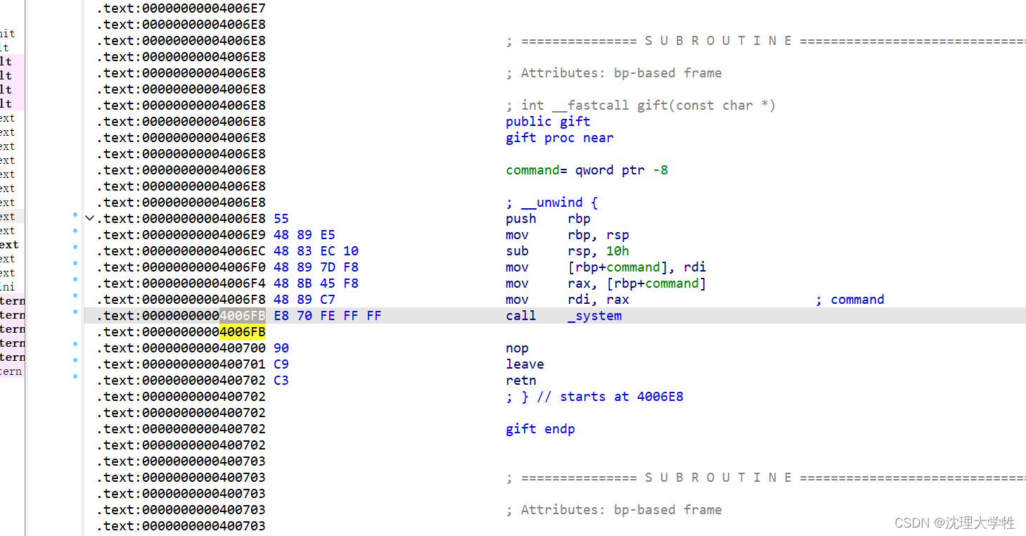Image resolution: width=1026 pixels, height=536 pixels.
Task: Click the blue dot beside mov rax, [rbp+command]
Action: pyautogui.click(x=75, y=283)
